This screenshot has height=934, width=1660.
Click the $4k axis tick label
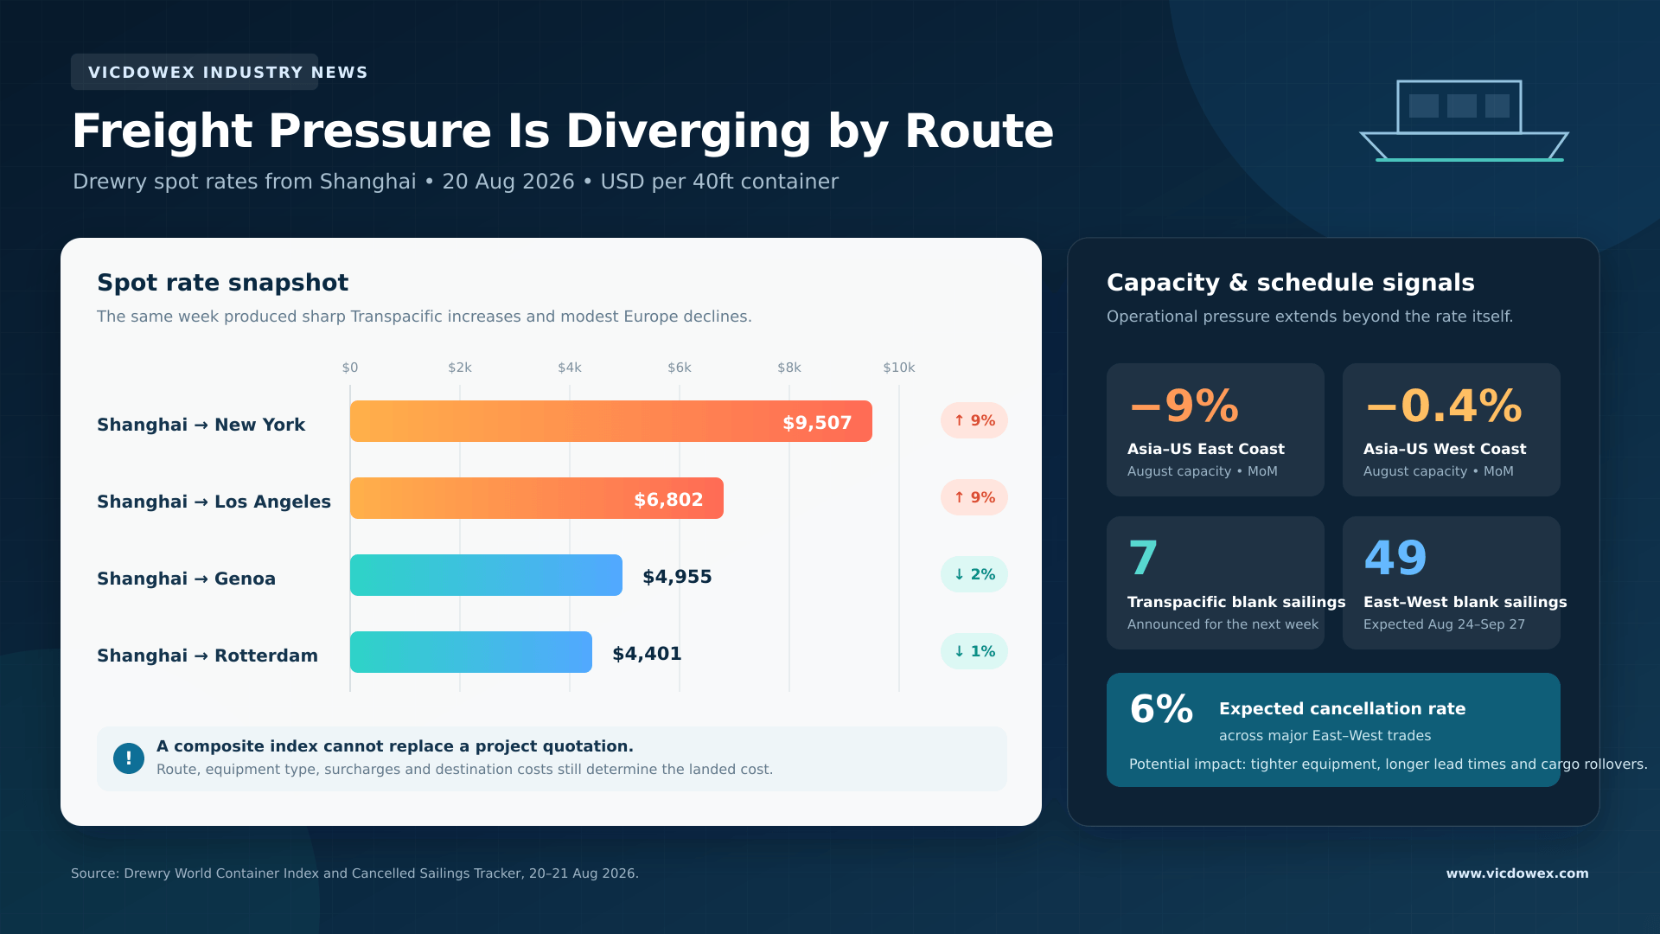tap(570, 368)
